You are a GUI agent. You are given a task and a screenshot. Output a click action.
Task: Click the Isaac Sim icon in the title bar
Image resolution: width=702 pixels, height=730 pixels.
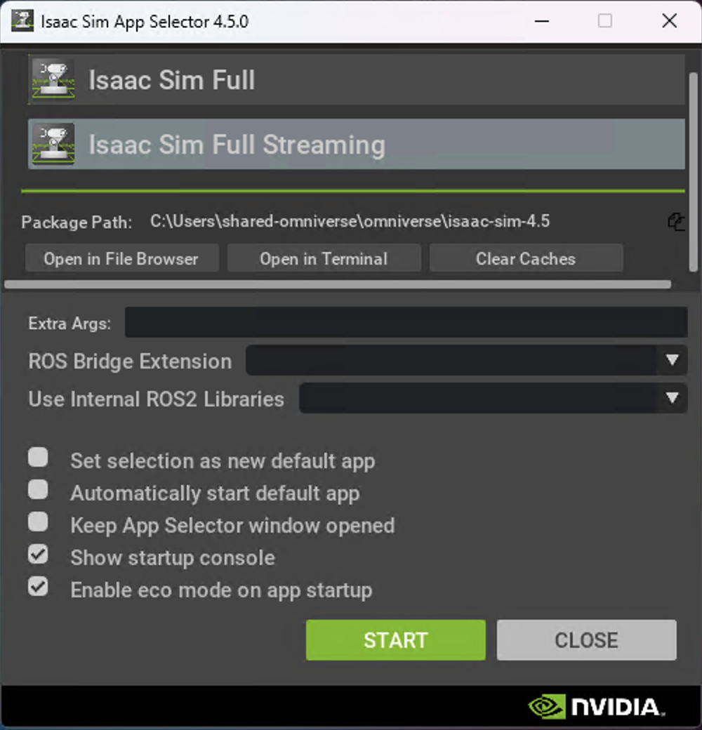pyautogui.click(x=21, y=20)
